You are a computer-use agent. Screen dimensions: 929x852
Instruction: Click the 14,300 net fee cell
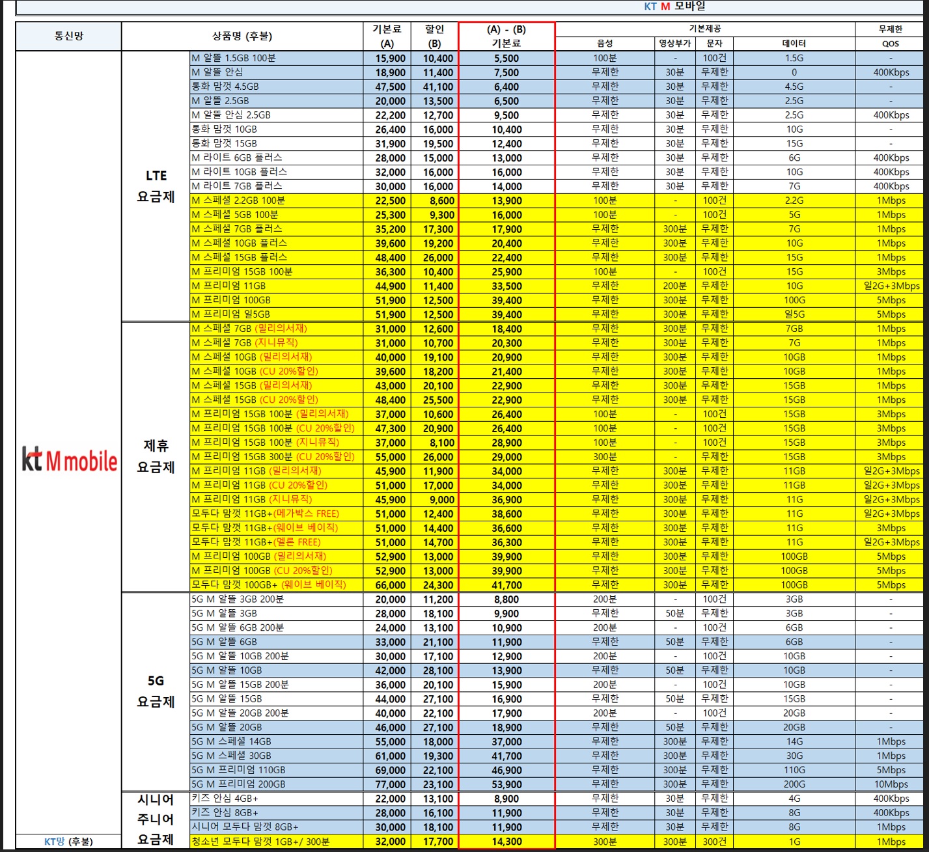[x=506, y=842]
